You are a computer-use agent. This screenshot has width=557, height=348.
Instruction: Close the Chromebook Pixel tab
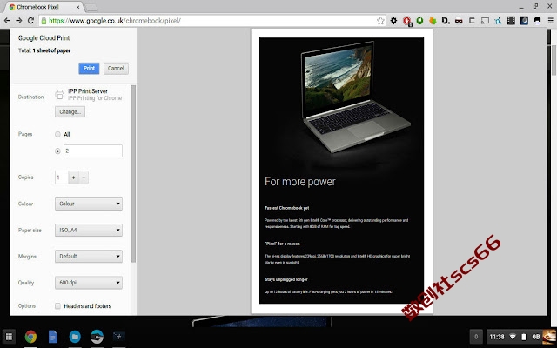click(77, 7)
